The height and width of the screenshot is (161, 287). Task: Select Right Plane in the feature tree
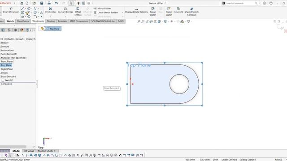click(7, 69)
